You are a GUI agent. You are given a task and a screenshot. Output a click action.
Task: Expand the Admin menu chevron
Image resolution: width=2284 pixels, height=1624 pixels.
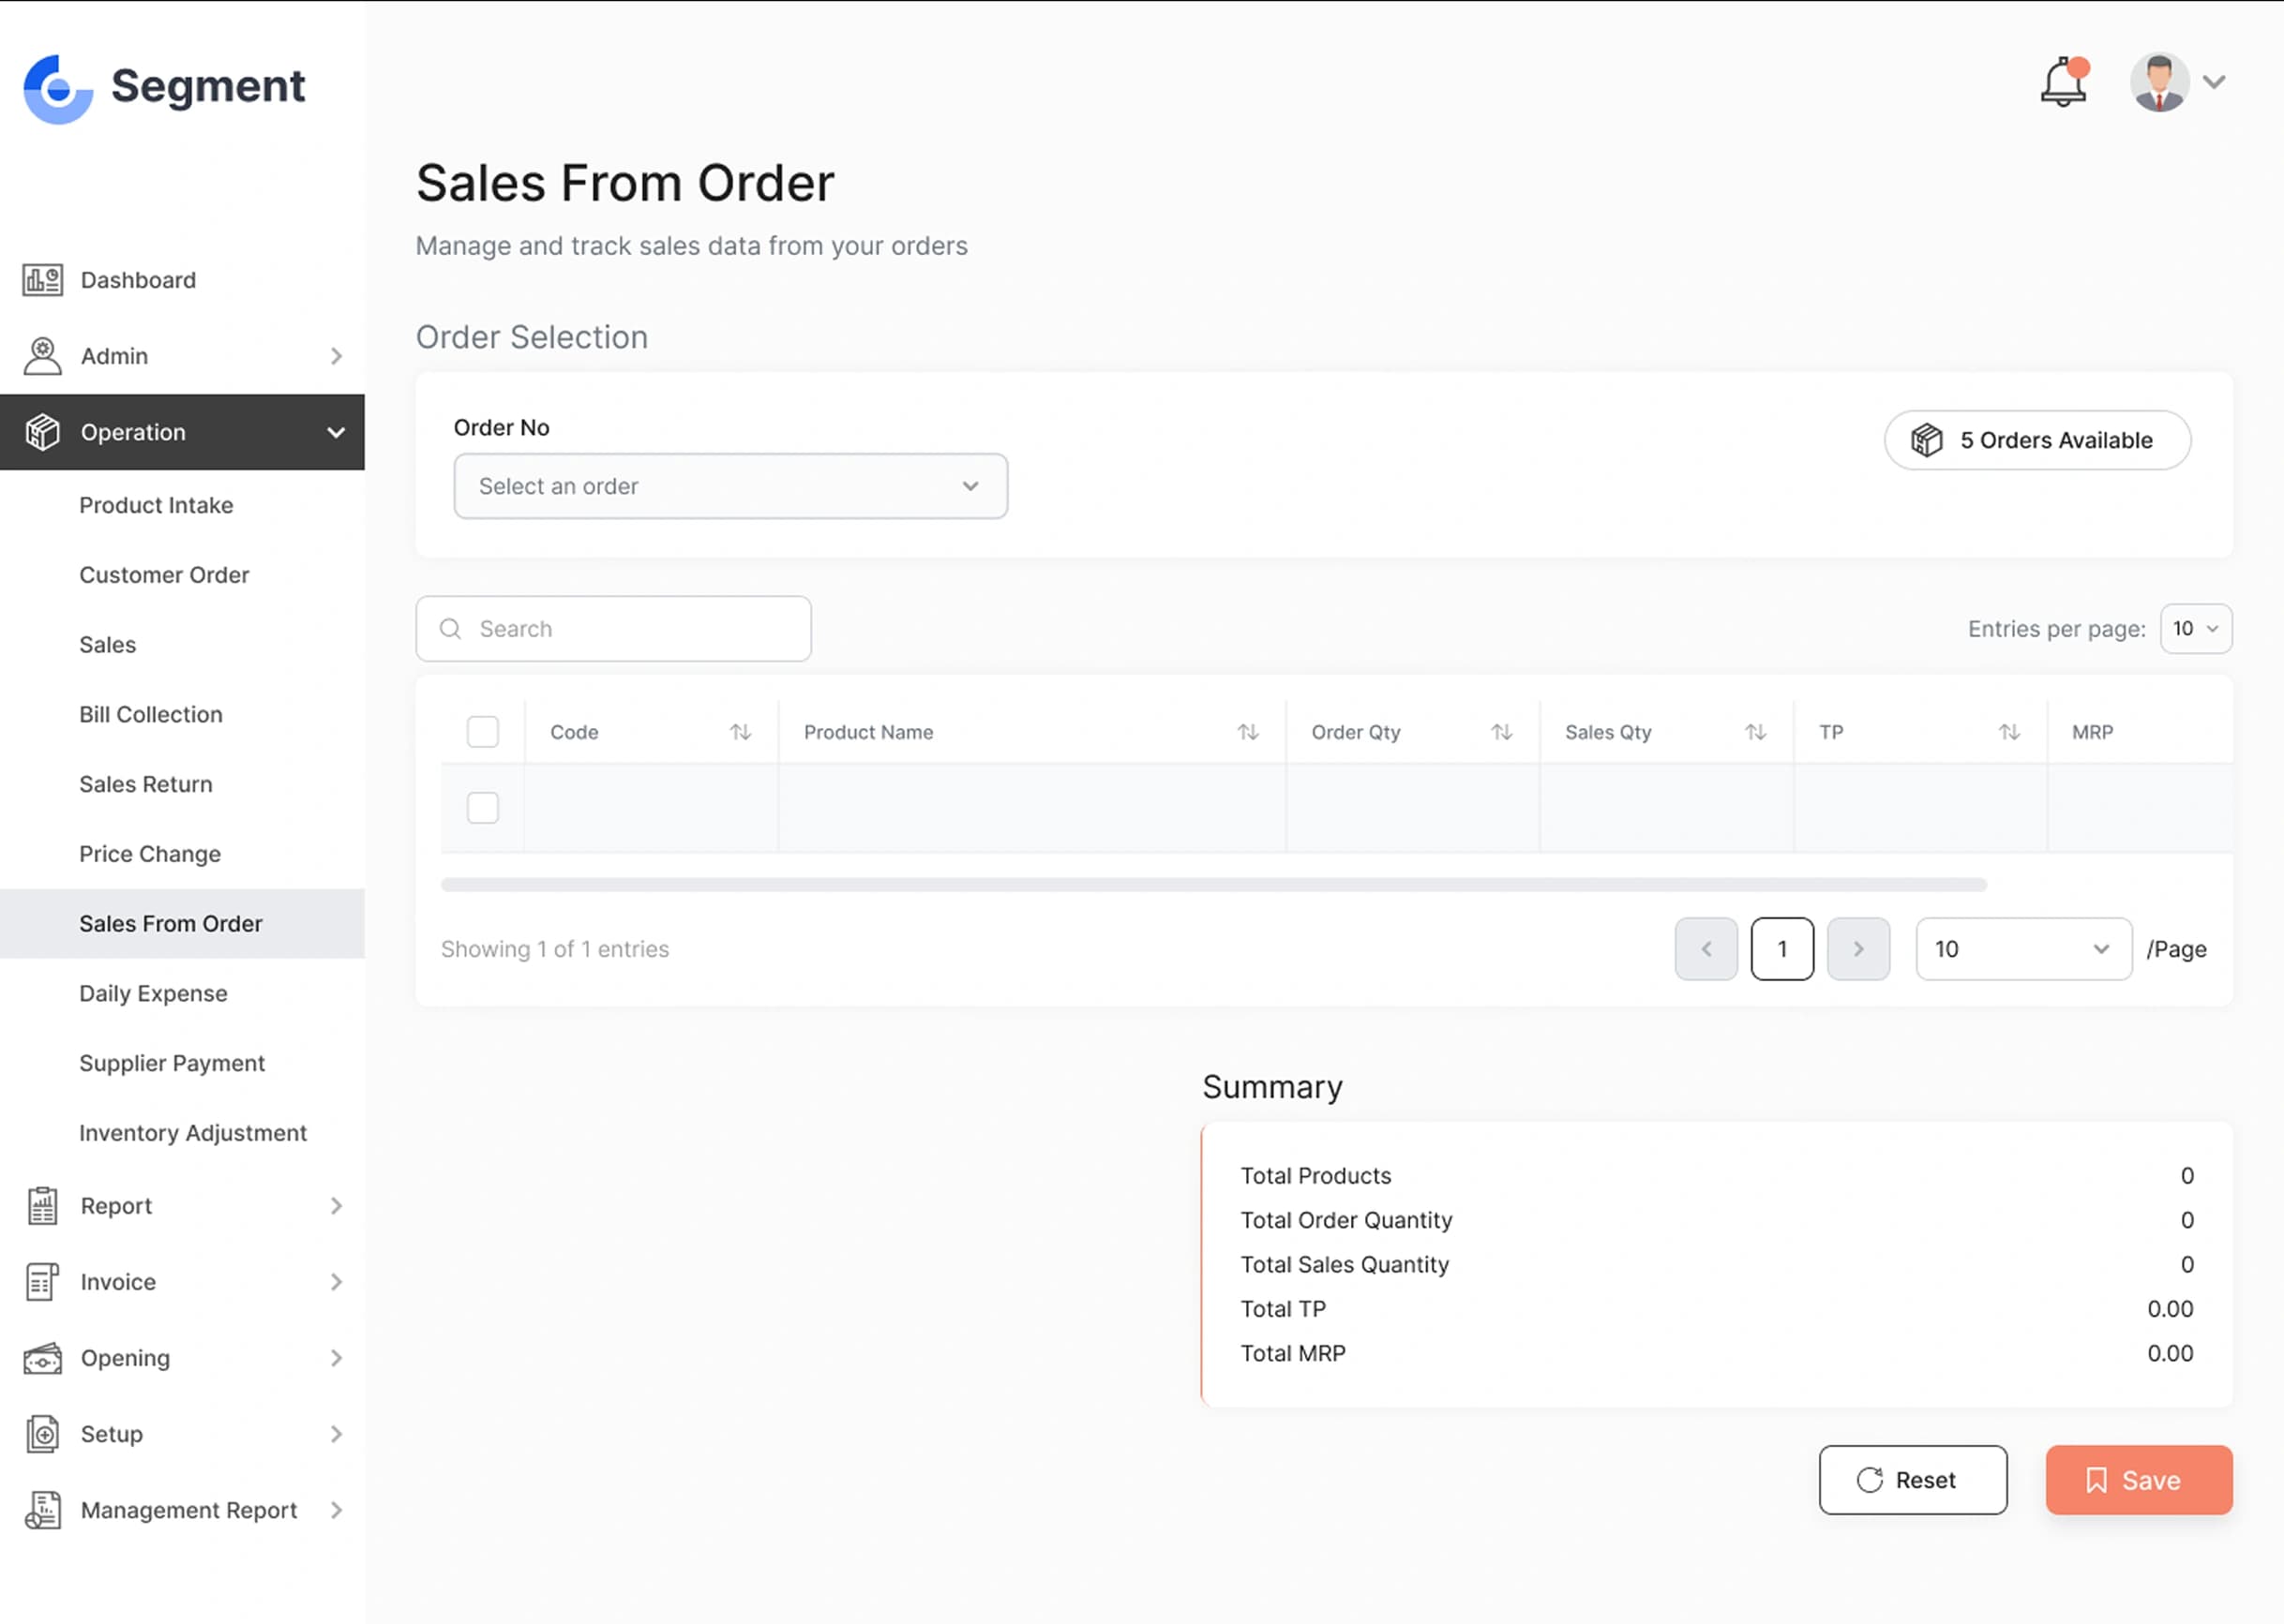tap(337, 356)
